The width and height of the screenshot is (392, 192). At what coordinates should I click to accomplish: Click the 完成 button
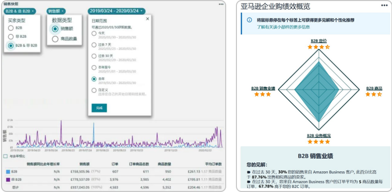coord(99,108)
